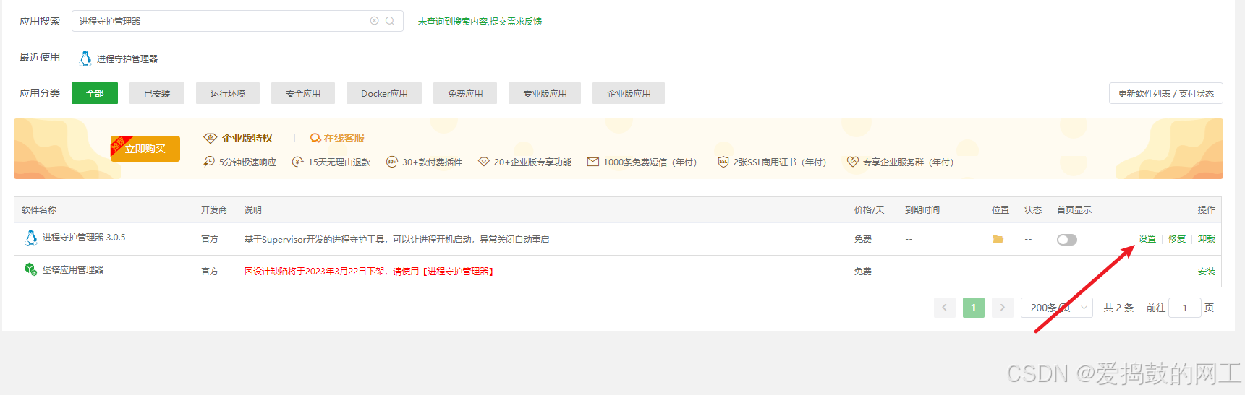Select page 1 in pagination
The width and height of the screenshot is (1245, 395).
point(973,308)
